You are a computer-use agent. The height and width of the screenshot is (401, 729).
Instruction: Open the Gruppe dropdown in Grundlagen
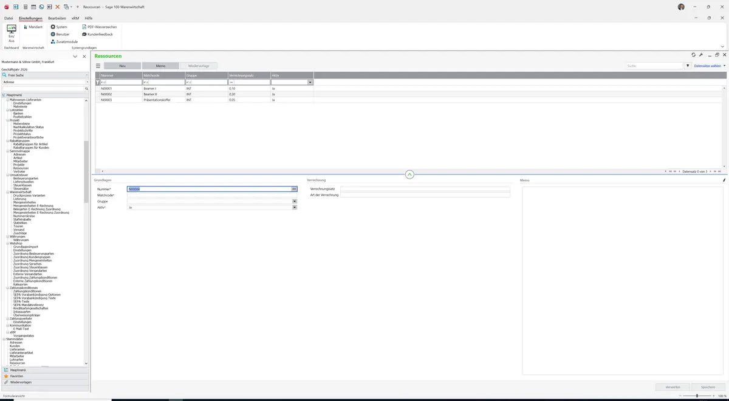[295, 201]
